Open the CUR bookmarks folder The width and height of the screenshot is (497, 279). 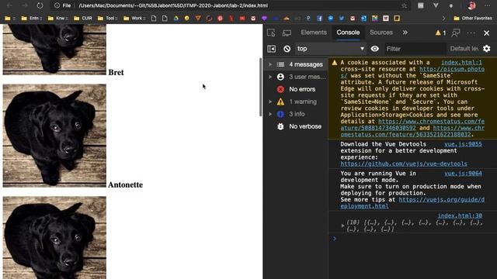83,19
